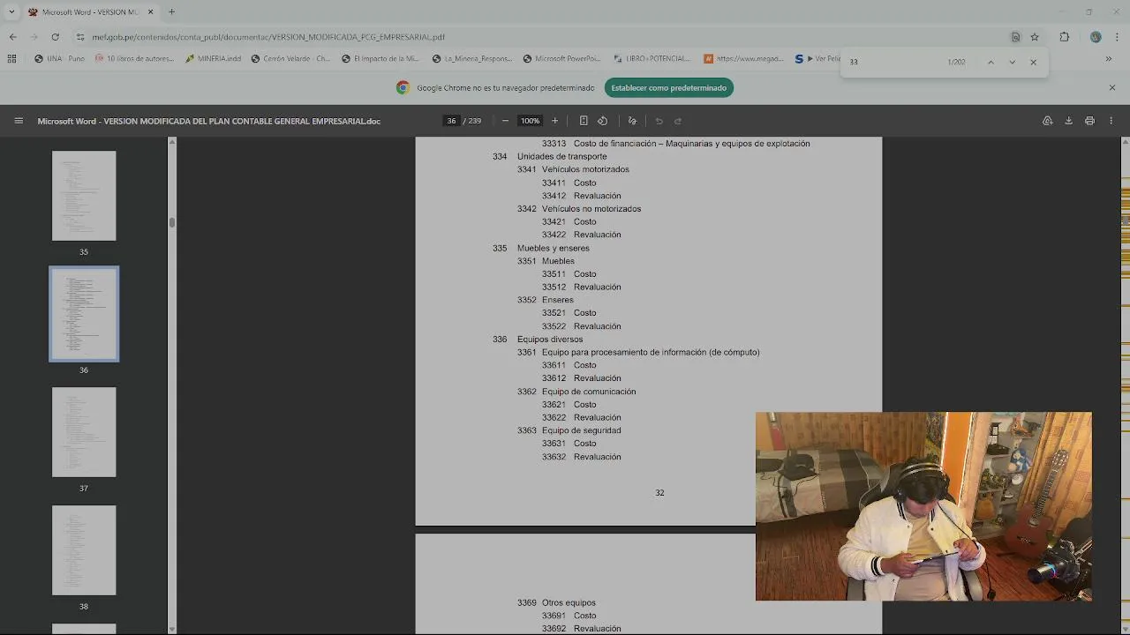Zoom in the PDF with the plus icon
This screenshot has height=635, width=1130.
click(554, 121)
